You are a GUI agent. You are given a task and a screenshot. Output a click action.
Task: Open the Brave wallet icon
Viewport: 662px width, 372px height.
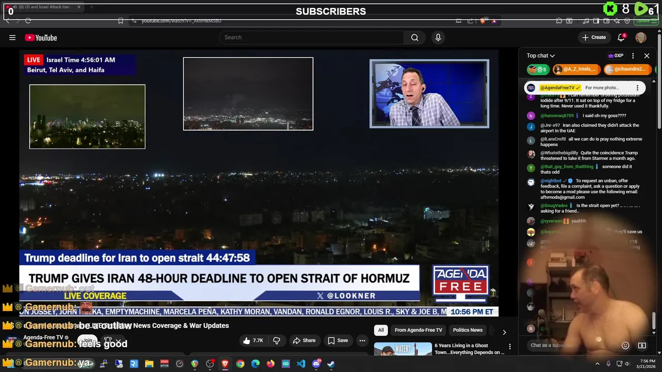[x=606, y=21]
